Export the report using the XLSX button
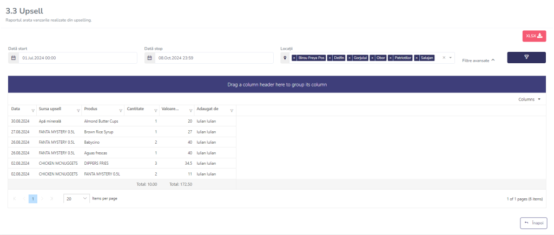This screenshot has height=235, width=554. (533, 36)
